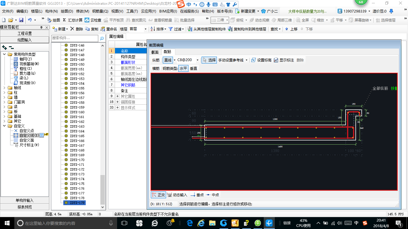The image size is (408, 229).
Task: Save the project with the floppy icon
Action: point(21,20)
